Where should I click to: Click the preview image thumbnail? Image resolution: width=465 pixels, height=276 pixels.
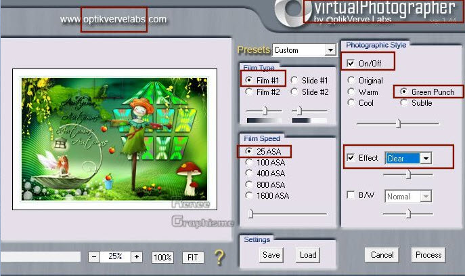(114, 139)
